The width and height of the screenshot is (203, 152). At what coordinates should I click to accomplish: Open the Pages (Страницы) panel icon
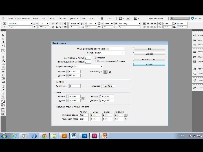tap(195, 35)
